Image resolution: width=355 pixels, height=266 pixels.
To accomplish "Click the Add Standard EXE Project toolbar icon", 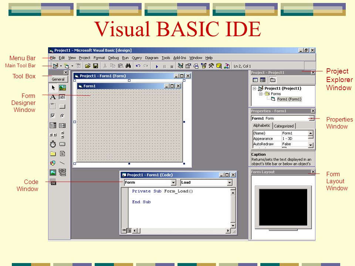I will click(x=55, y=66).
